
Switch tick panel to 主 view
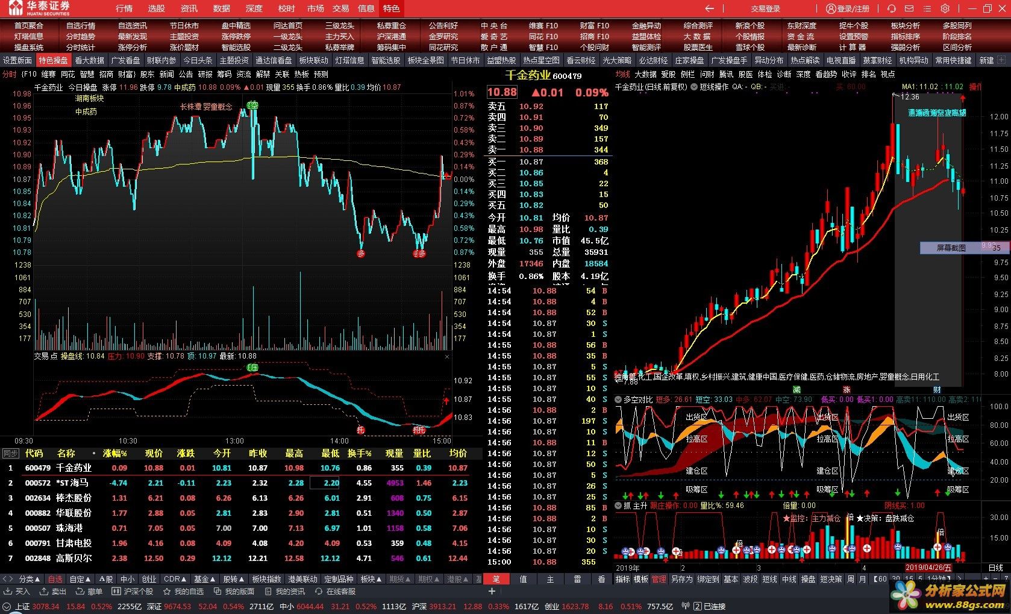(x=549, y=579)
